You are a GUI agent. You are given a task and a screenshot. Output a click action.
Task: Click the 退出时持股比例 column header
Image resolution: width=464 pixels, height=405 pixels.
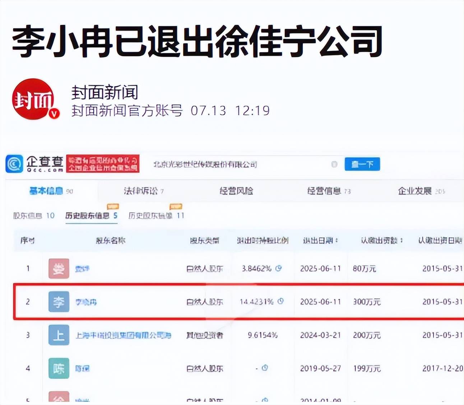[x=263, y=241]
